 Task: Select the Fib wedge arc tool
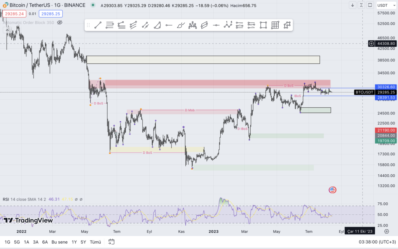coord(157,25)
